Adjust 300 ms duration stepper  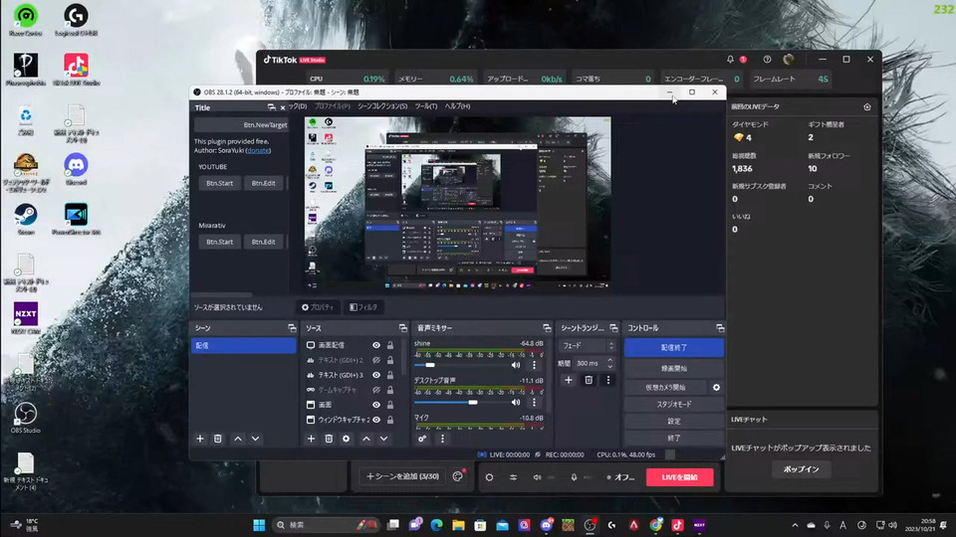tap(609, 364)
